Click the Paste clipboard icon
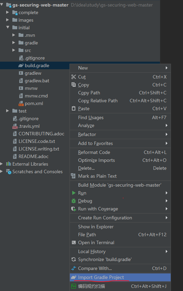This screenshot has height=291, width=183. pyautogui.click(x=74, y=108)
